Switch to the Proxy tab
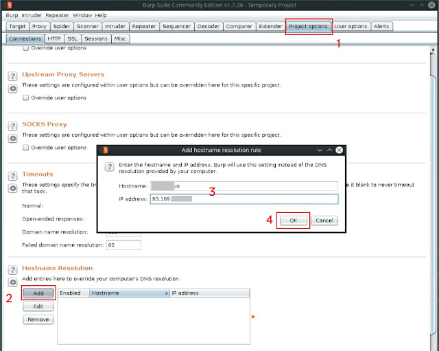439x351 pixels. tap(39, 26)
